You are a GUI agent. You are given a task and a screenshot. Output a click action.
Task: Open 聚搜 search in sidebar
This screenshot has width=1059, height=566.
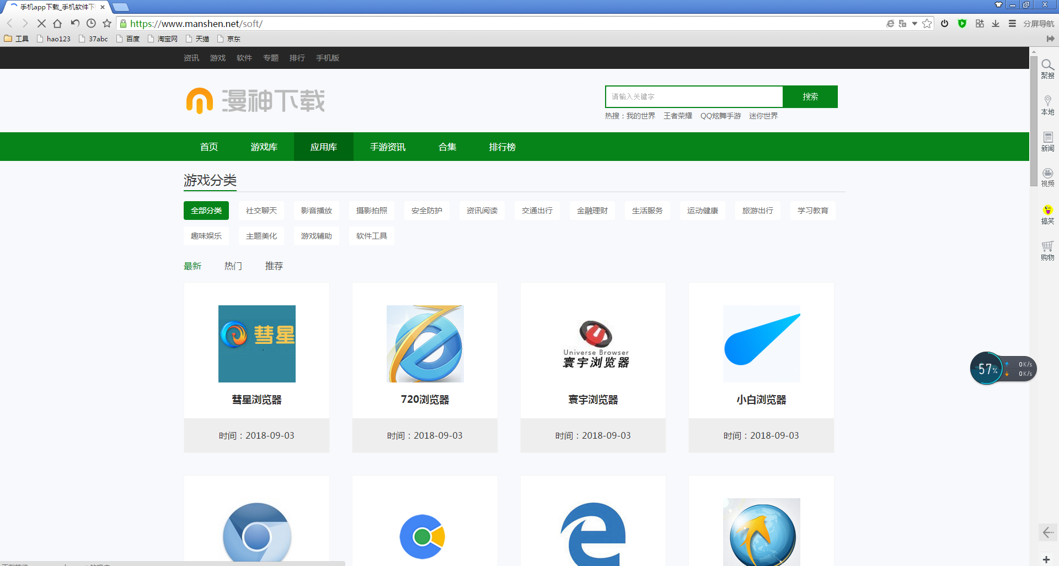1048,69
